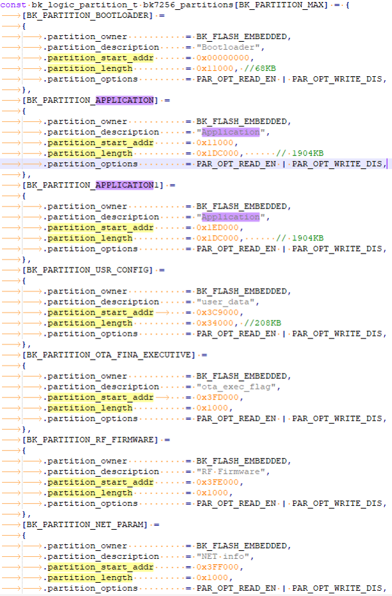Click the BK_PARTITION_USR_CONFIG index label
392x596 pixels.
(87, 270)
